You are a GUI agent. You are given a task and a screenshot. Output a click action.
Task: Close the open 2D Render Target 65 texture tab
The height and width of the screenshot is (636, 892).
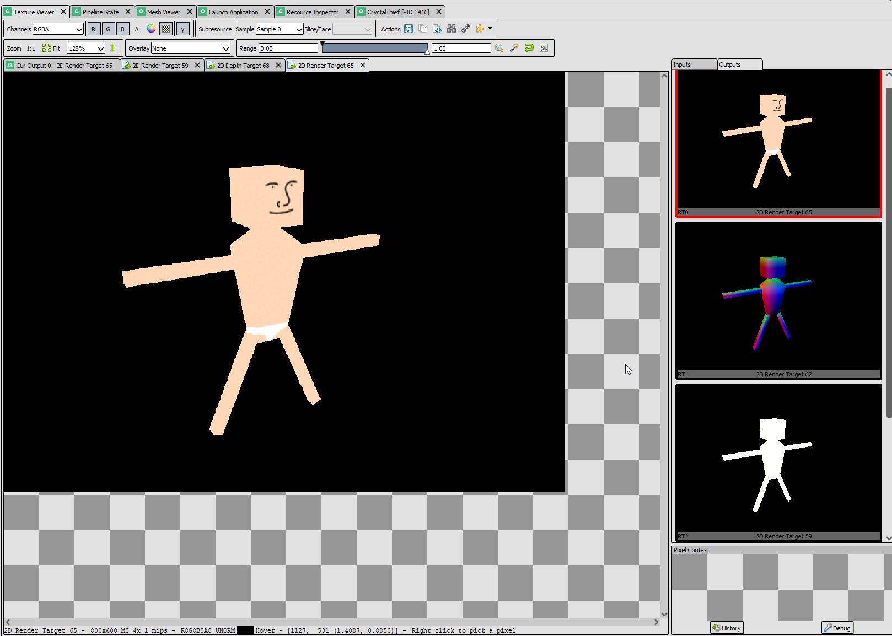coord(363,65)
